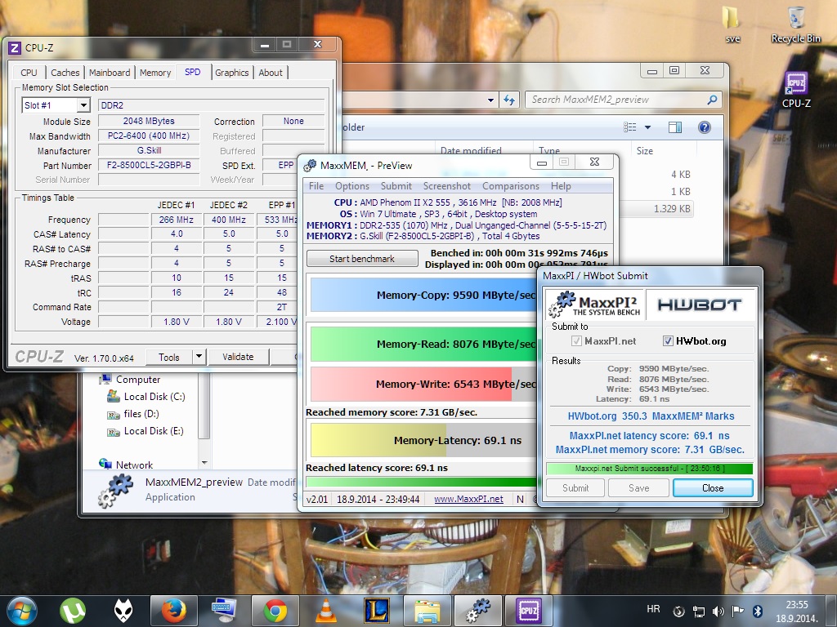Click the Close button in HWbot Submit
The width and height of the screenshot is (837, 627).
(x=713, y=488)
